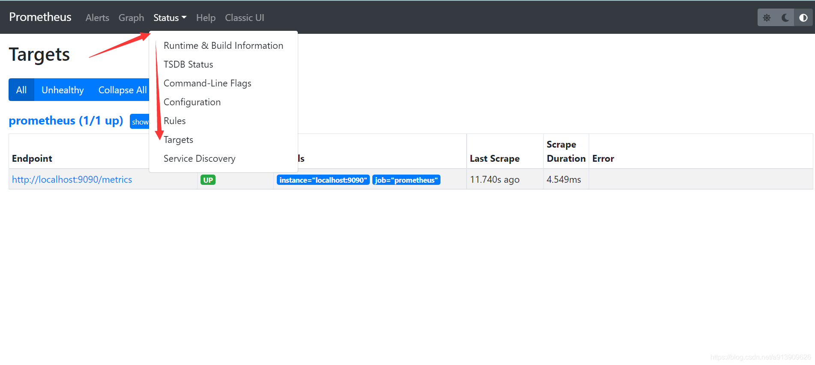The image size is (815, 365).
Task: Click the Last Scrape column header
Action: [x=494, y=158]
